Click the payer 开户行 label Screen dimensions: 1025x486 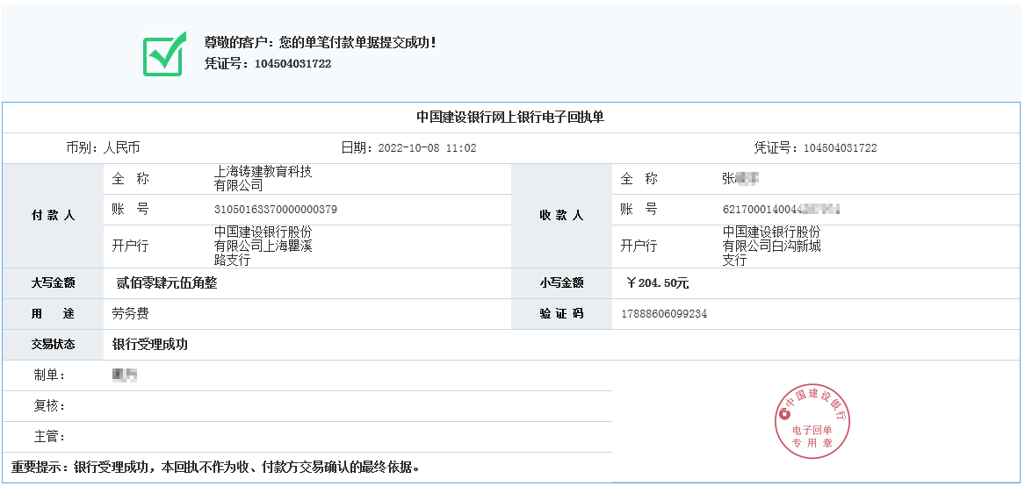131,247
